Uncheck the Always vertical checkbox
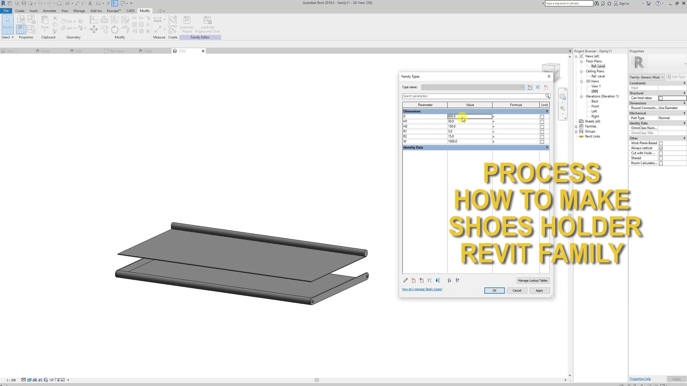Viewport: 687px width, 386px height. (x=661, y=148)
